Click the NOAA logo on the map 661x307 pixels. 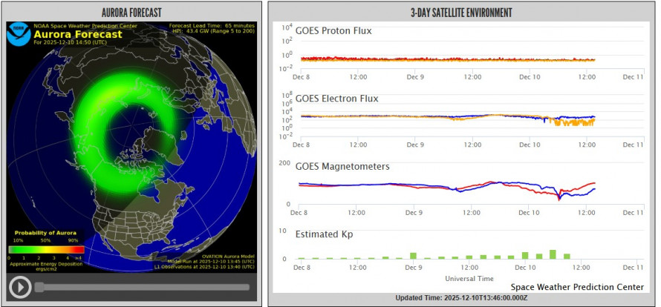[x=19, y=34]
